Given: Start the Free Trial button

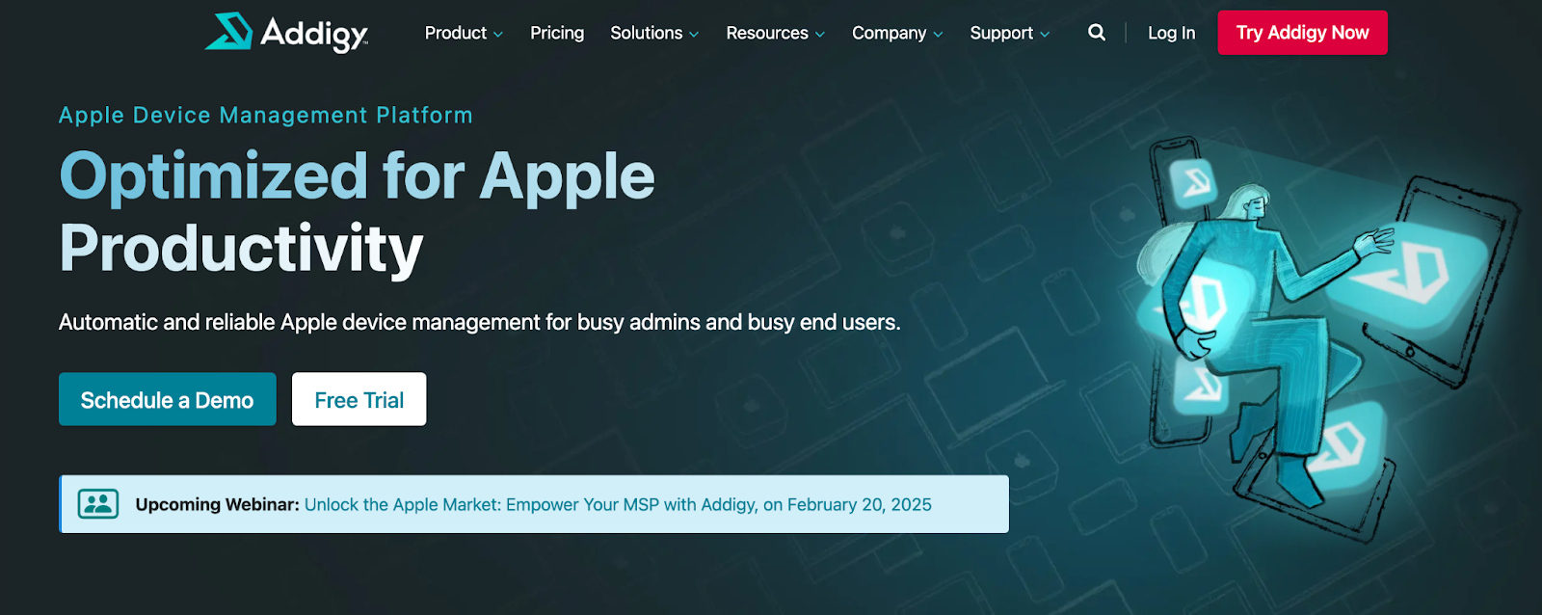Looking at the screenshot, I should 359,399.
